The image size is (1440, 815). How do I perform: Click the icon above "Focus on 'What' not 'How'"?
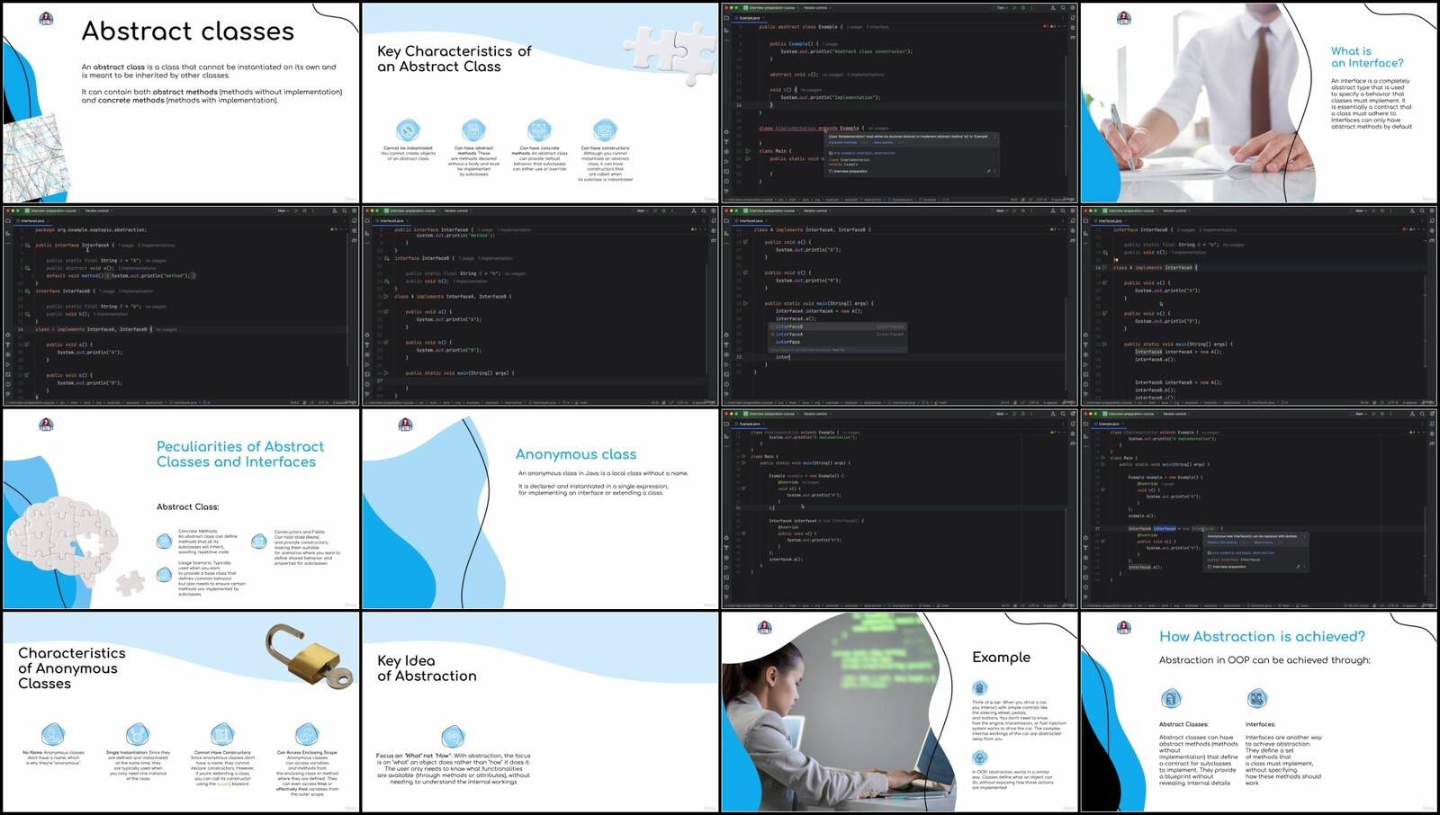453,737
